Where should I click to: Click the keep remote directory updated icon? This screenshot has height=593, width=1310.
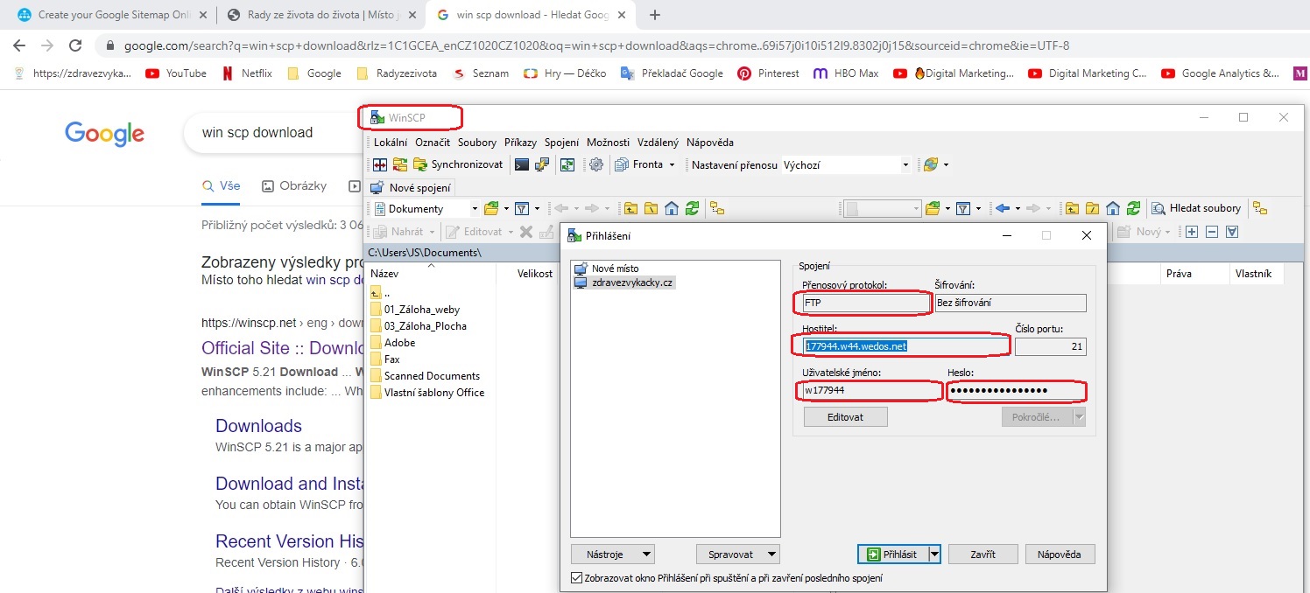(567, 164)
